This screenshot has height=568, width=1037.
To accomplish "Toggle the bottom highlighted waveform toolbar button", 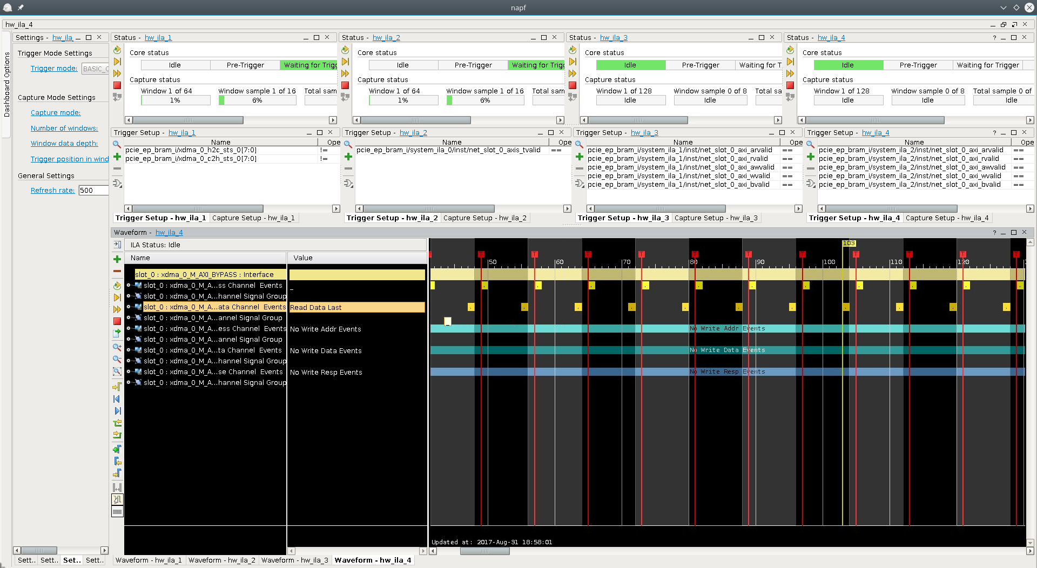I will click(117, 511).
